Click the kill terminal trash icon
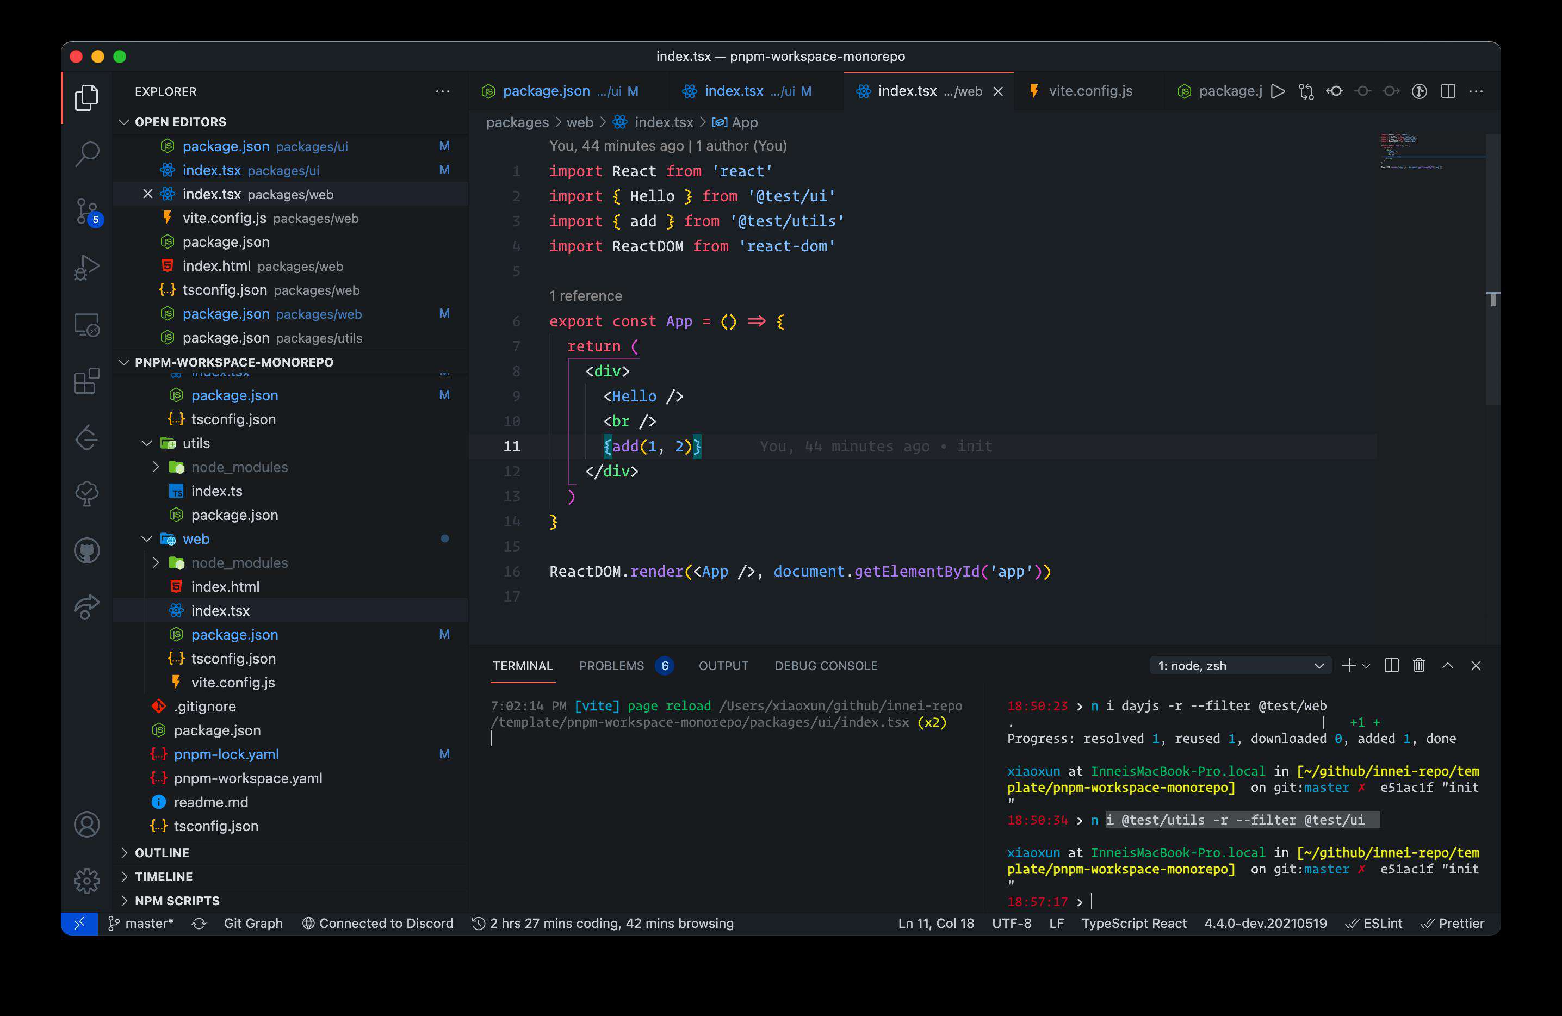The height and width of the screenshot is (1016, 1562). [1419, 666]
